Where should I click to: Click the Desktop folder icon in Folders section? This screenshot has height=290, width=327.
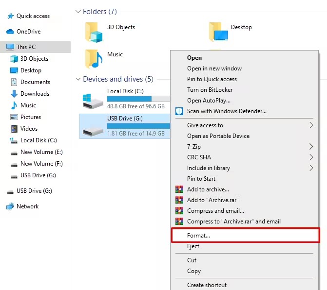[x=218, y=32]
